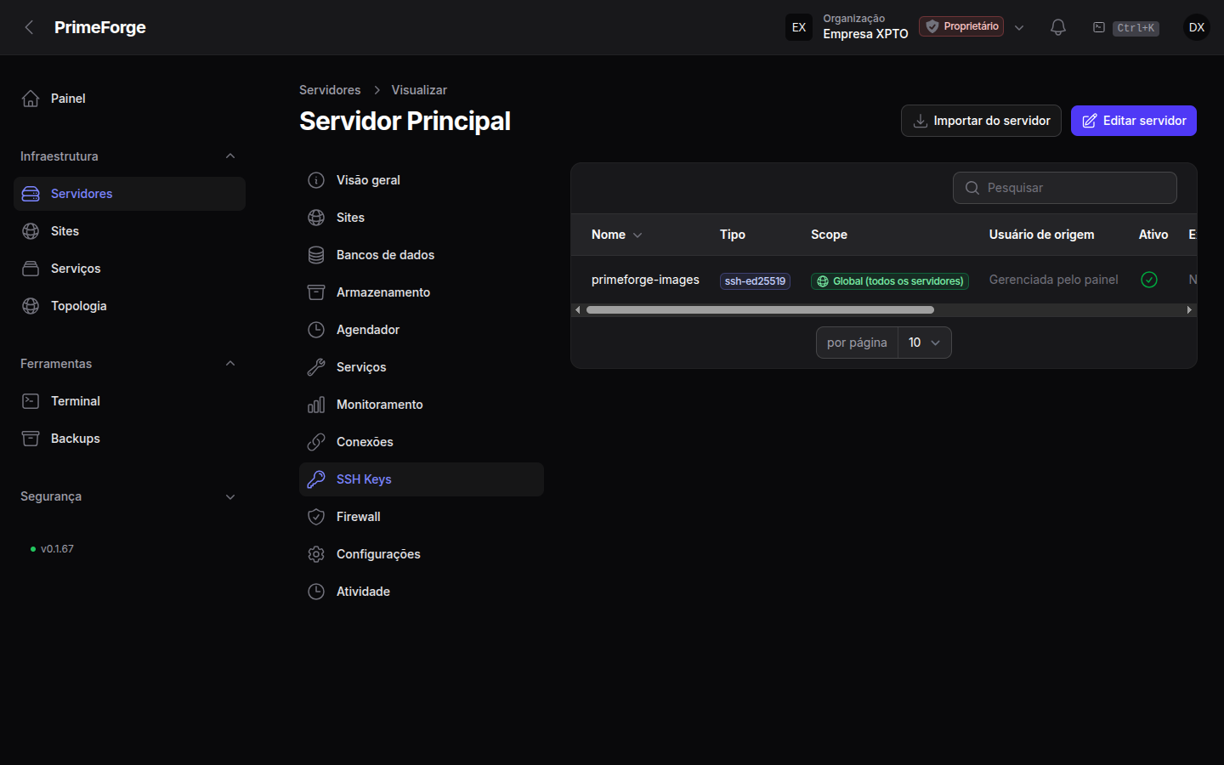Click the Configurações gear icon
The image size is (1224, 765).
(316, 554)
